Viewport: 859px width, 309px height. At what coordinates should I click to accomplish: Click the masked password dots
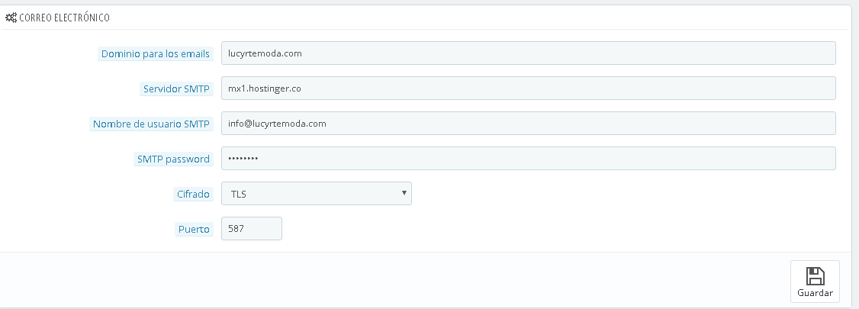[x=244, y=159]
